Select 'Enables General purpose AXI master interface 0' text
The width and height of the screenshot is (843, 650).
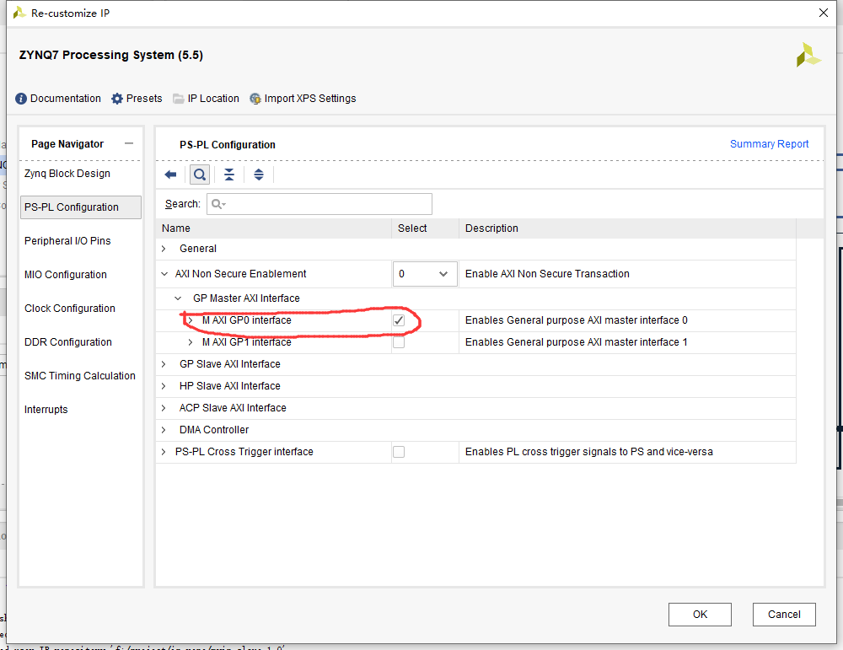pyautogui.click(x=577, y=320)
